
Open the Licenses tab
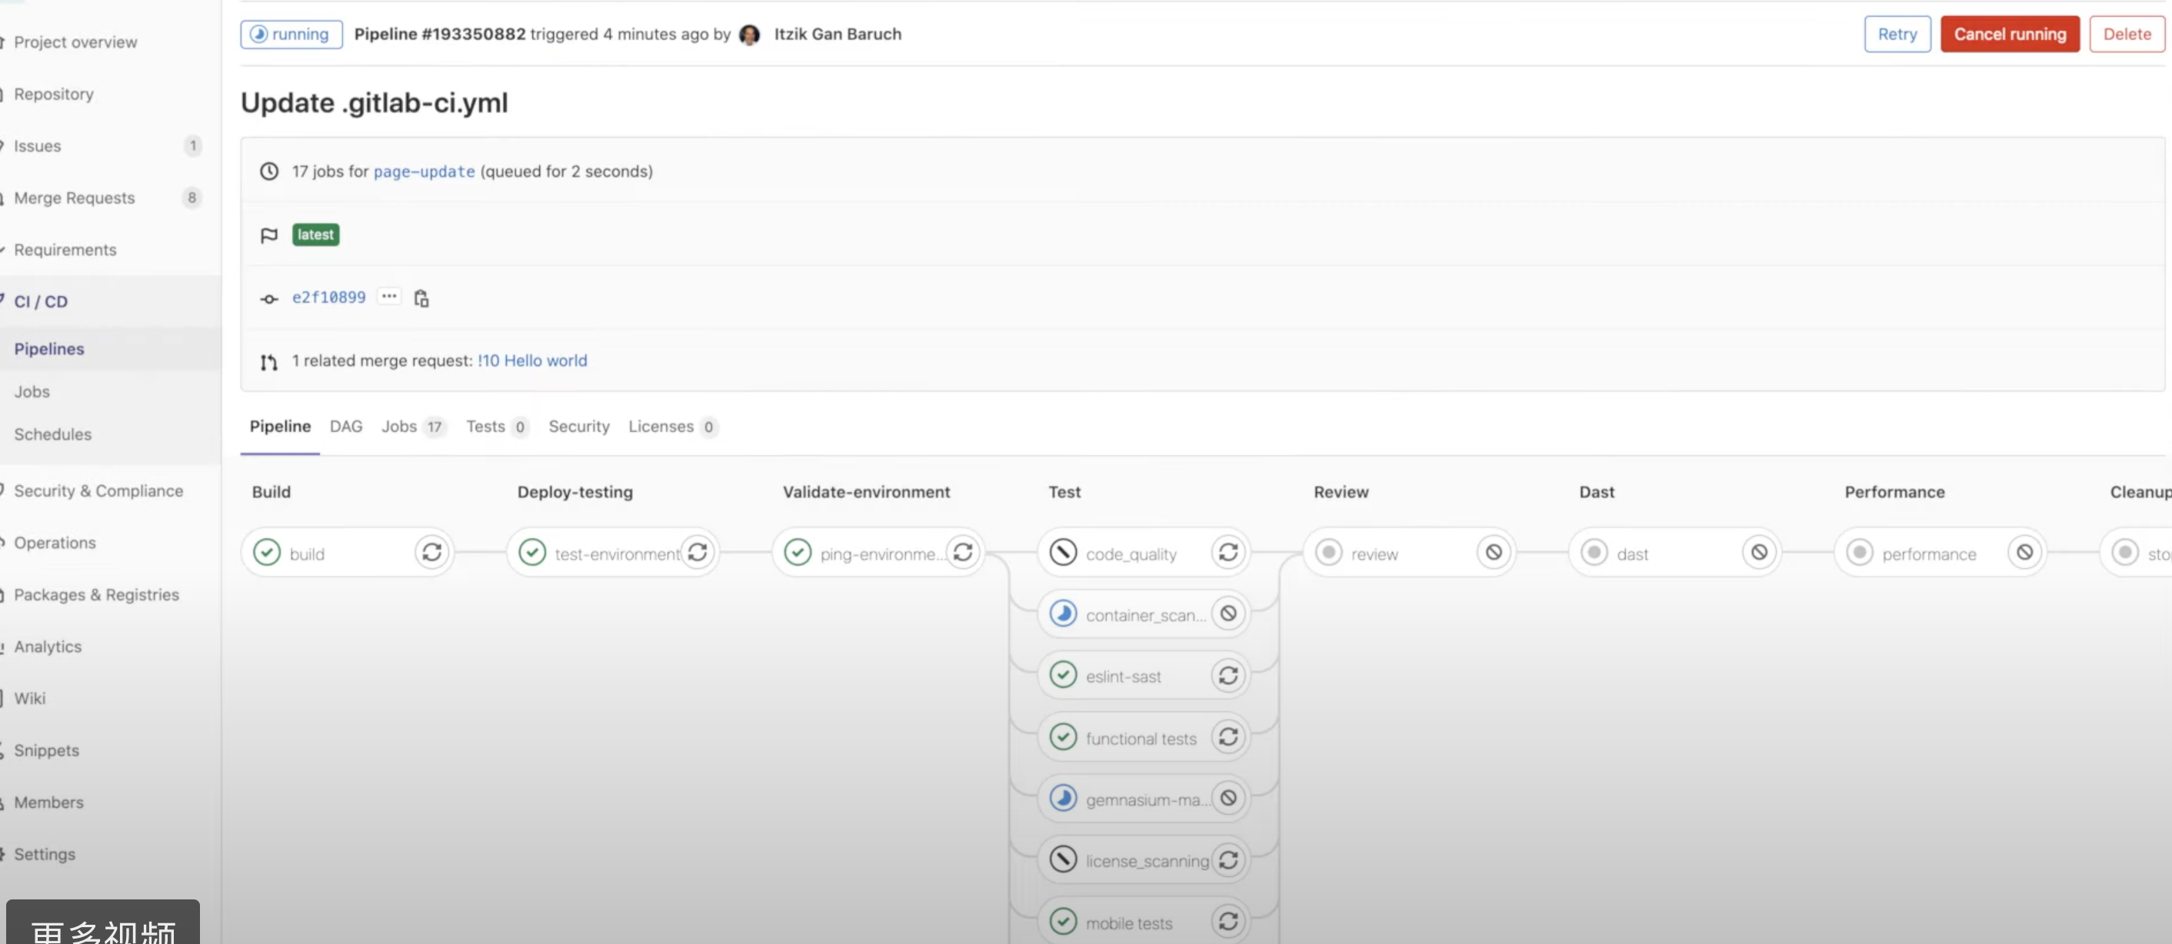click(x=672, y=427)
